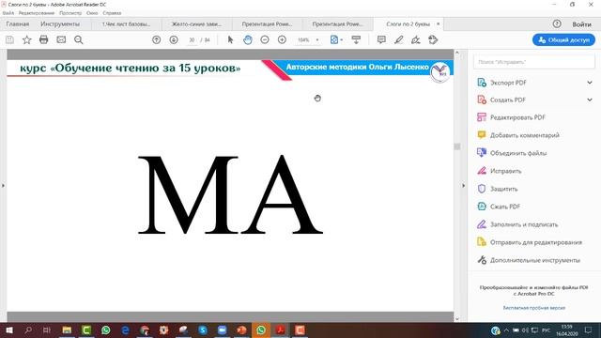Open File Explorer from the taskbar
Image resolution: width=601 pixels, height=338 pixels.
67,330
